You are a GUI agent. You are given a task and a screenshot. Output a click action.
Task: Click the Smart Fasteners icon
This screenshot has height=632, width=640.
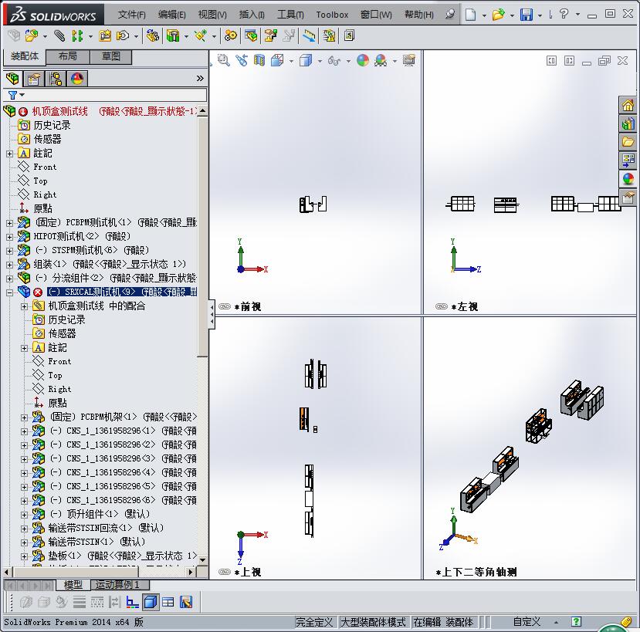click(105, 36)
